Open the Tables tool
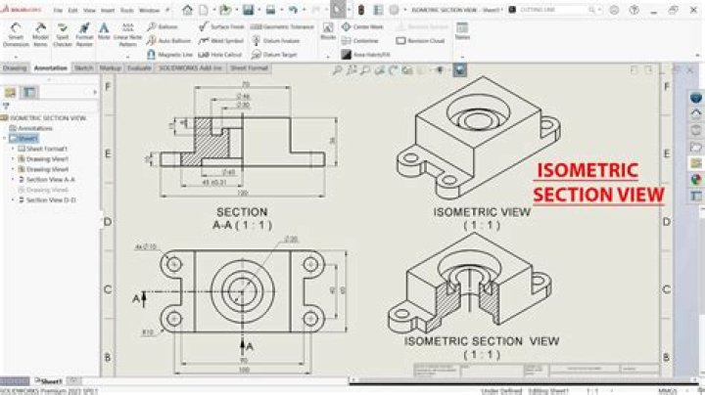This screenshot has height=395, width=705. [x=462, y=31]
